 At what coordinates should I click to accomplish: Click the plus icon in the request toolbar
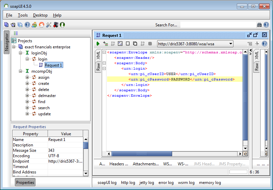257,44
